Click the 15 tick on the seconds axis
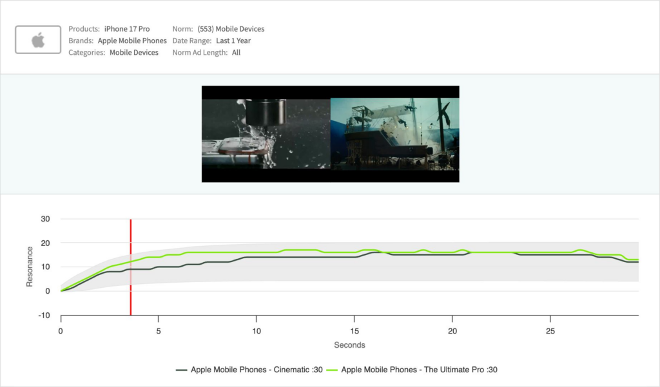This screenshot has width=660, height=387. pyautogui.click(x=354, y=330)
